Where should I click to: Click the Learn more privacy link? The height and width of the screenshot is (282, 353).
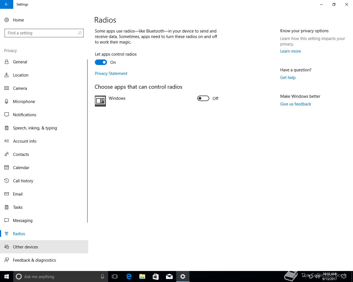tap(290, 51)
